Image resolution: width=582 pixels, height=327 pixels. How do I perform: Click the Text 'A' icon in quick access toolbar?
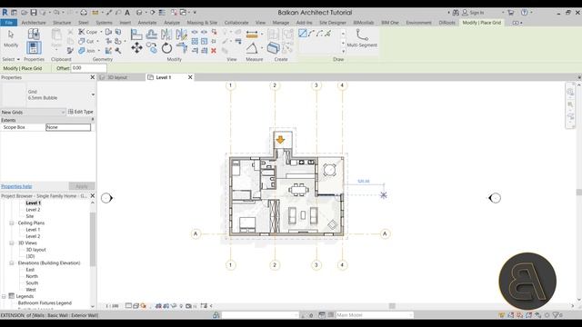click(127, 13)
